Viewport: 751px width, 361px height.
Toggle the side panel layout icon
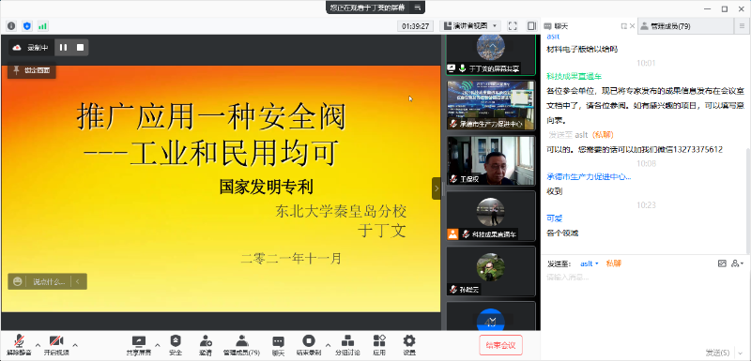tap(531, 26)
